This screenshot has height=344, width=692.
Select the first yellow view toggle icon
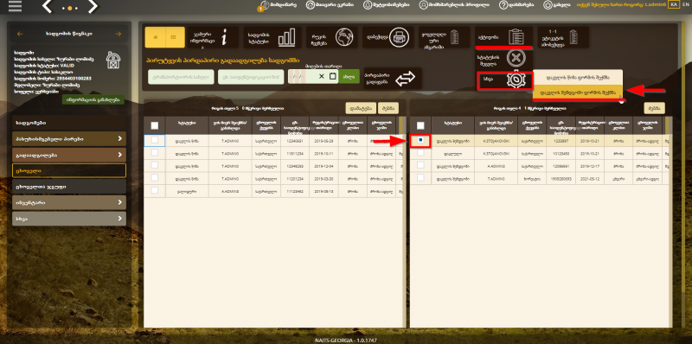[x=155, y=37]
